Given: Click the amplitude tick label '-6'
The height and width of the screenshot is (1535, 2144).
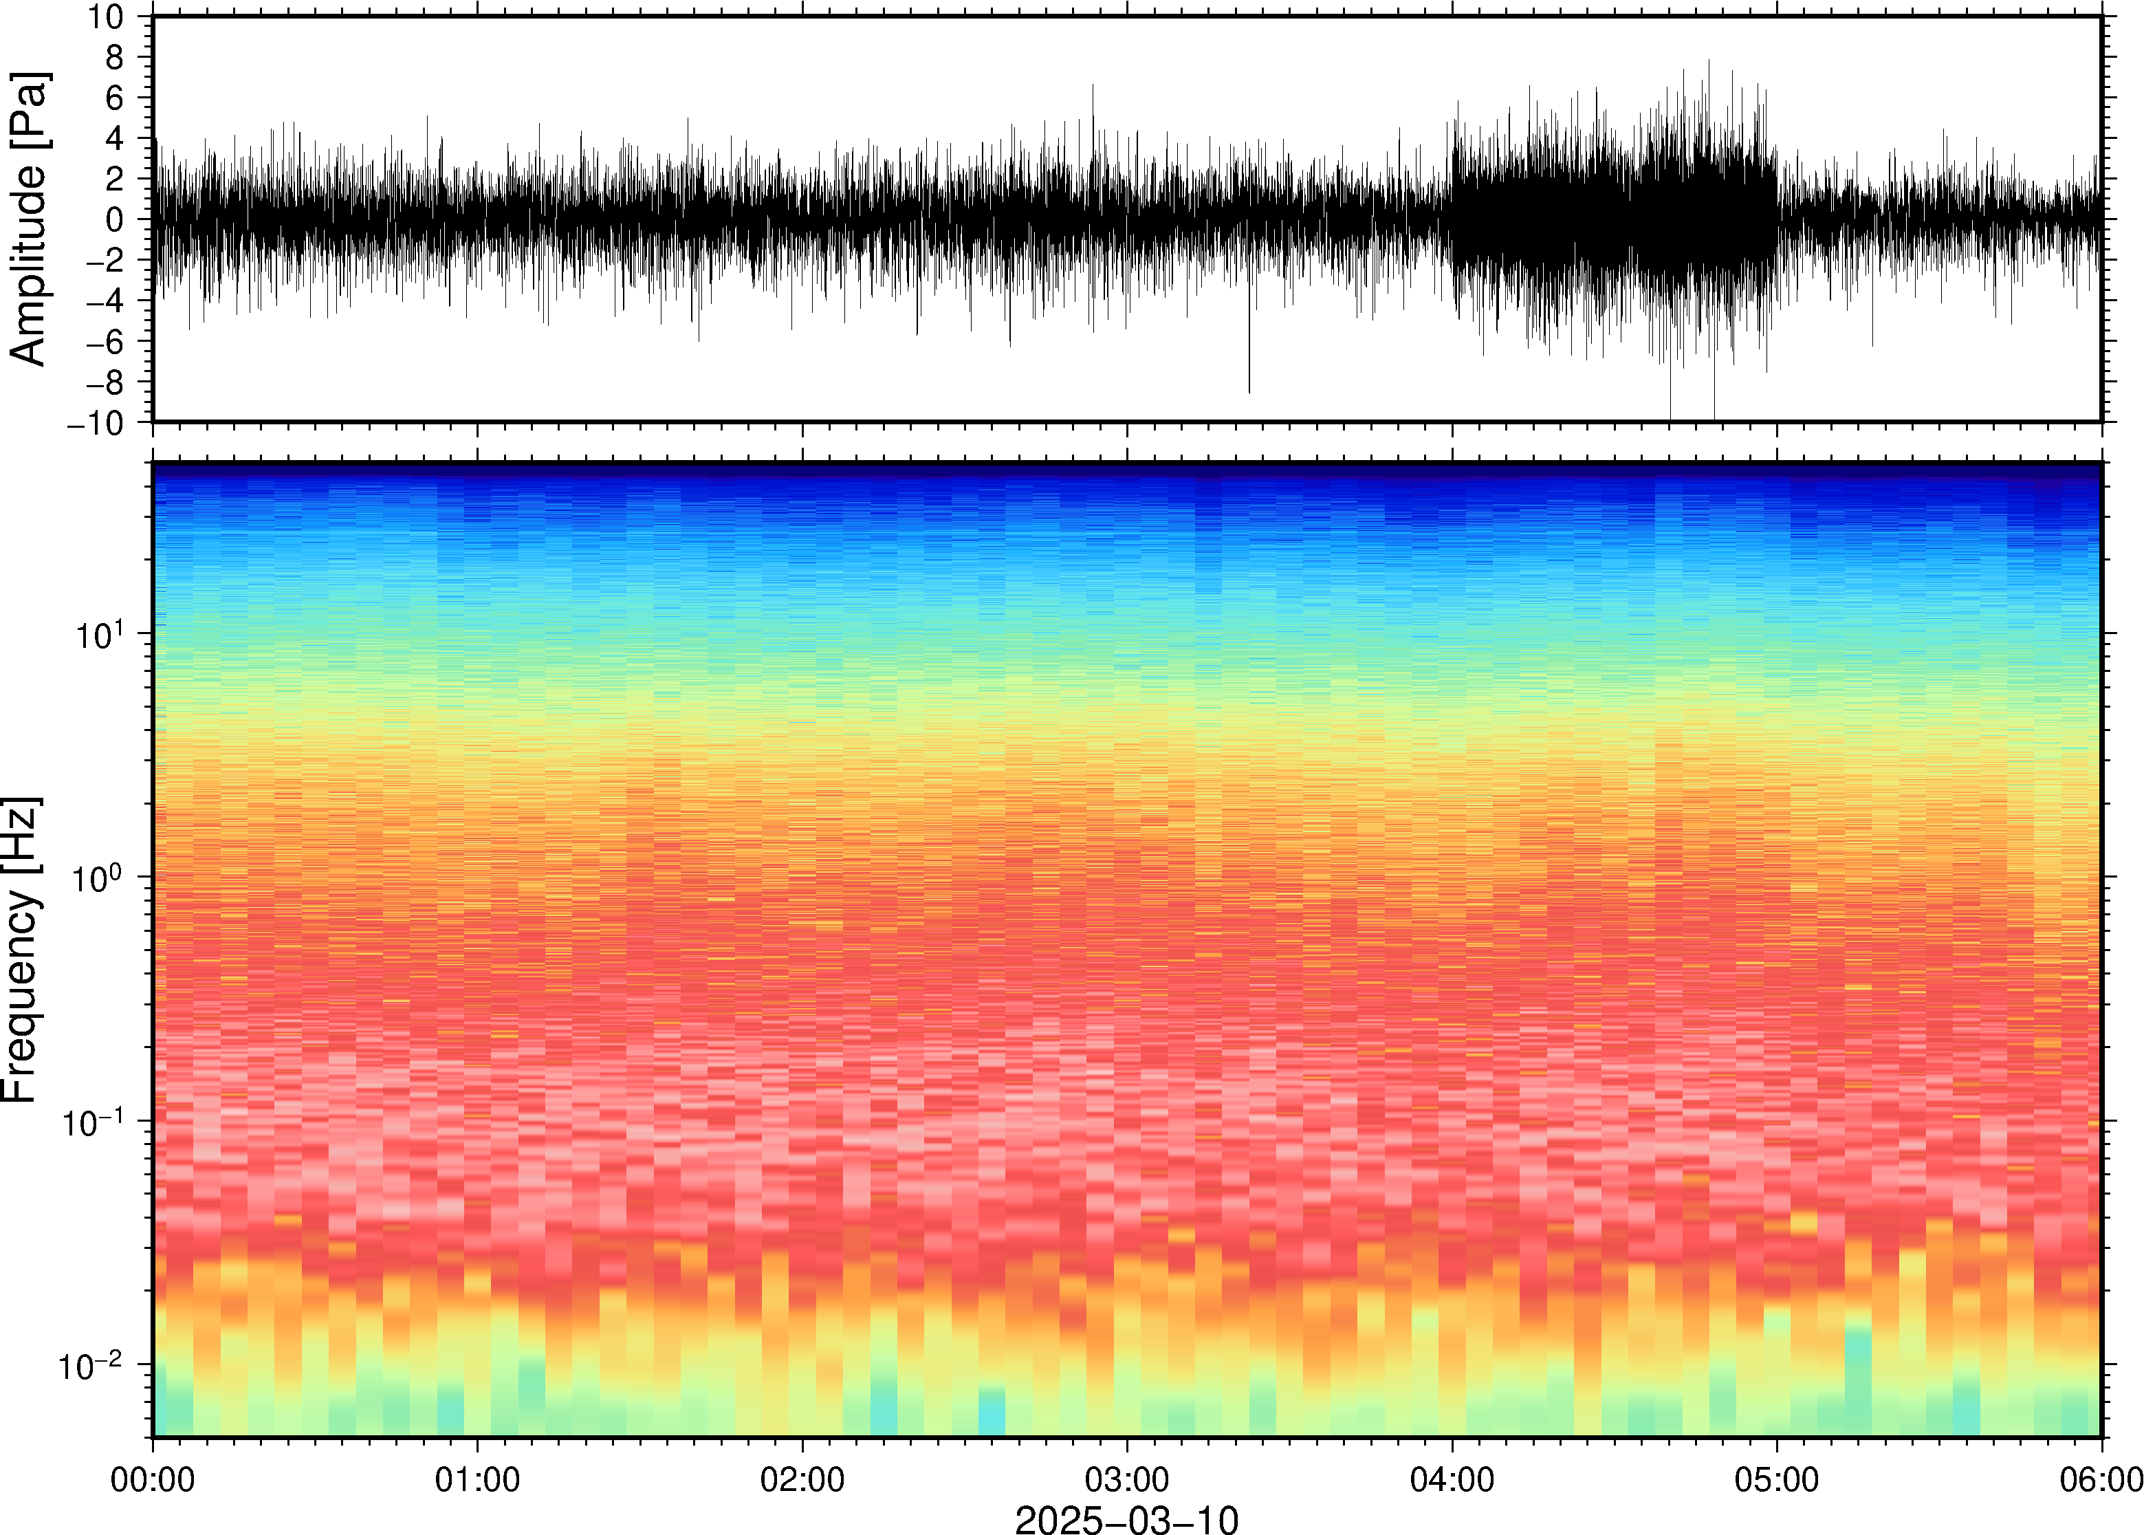Looking at the screenshot, I should click(x=104, y=342).
